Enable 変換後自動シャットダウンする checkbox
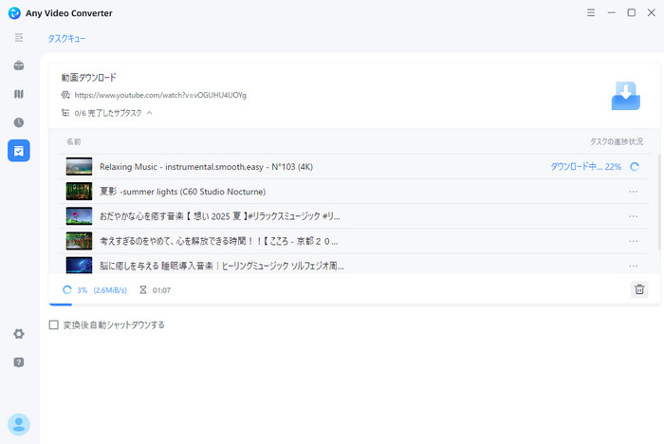 [x=54, y=325]
